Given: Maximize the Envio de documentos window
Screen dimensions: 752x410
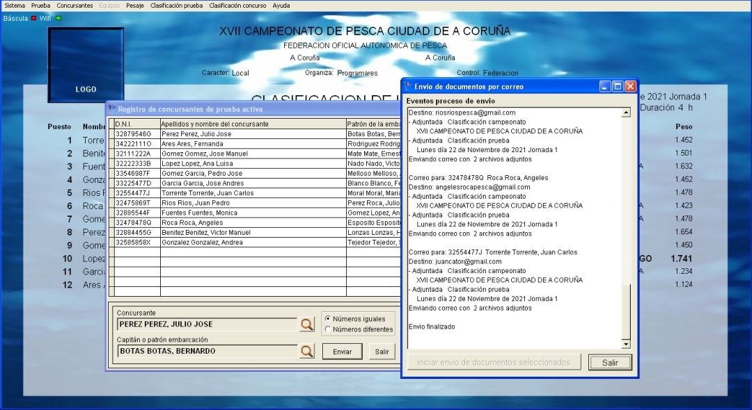Looking at the screenshot, I should tap(618, 86).
